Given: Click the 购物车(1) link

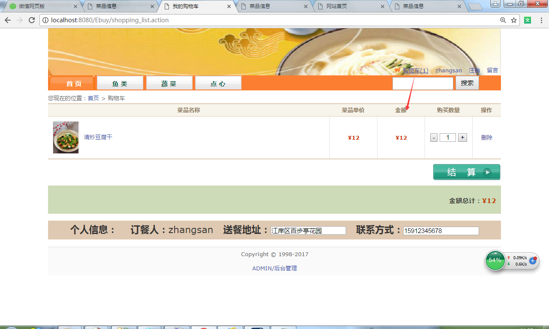Looking at the screenshot, I should coord(416,70).
